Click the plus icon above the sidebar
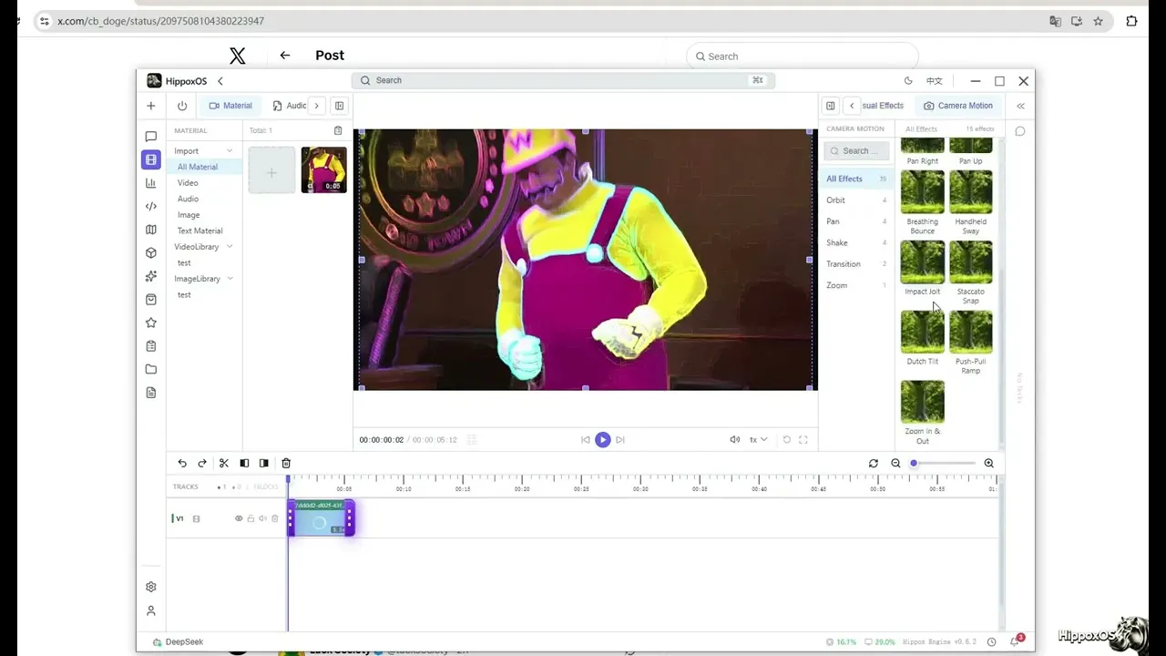 tap(151, 106)
